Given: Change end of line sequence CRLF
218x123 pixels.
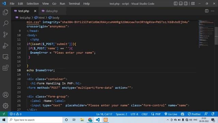Looking at the screenshot, I should click(x=144, y=114).
